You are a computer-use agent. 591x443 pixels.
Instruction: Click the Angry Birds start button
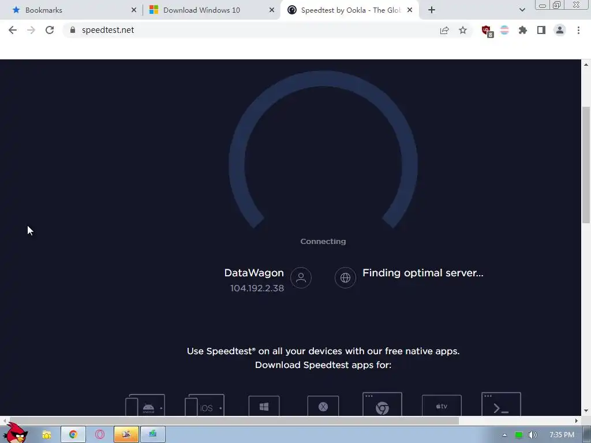(16, 433)
